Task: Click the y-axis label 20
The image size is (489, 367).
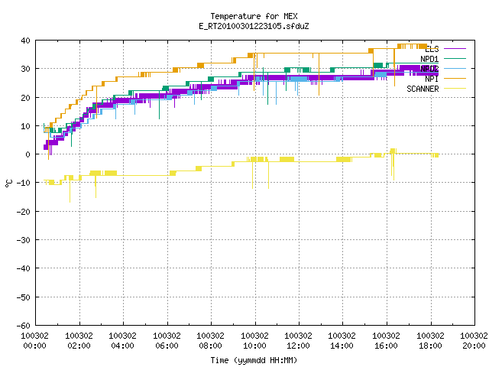Action: pos(25,98)
